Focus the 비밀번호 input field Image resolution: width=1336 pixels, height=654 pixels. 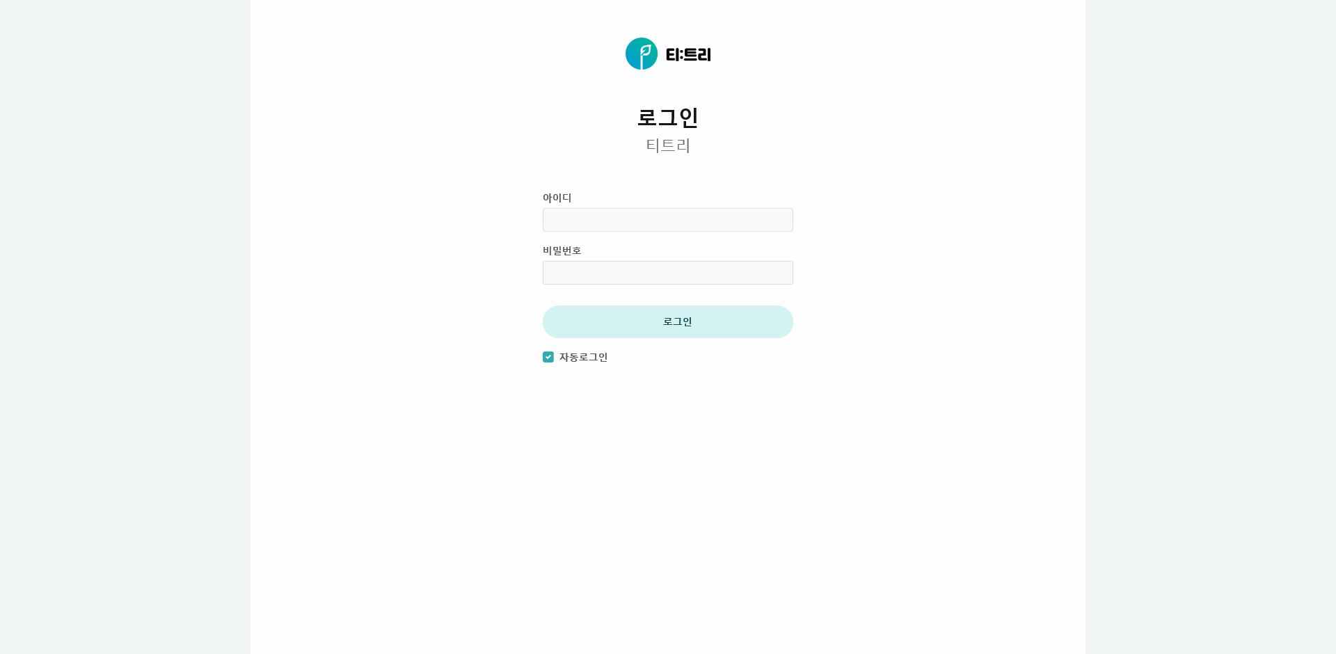[667, 273]
